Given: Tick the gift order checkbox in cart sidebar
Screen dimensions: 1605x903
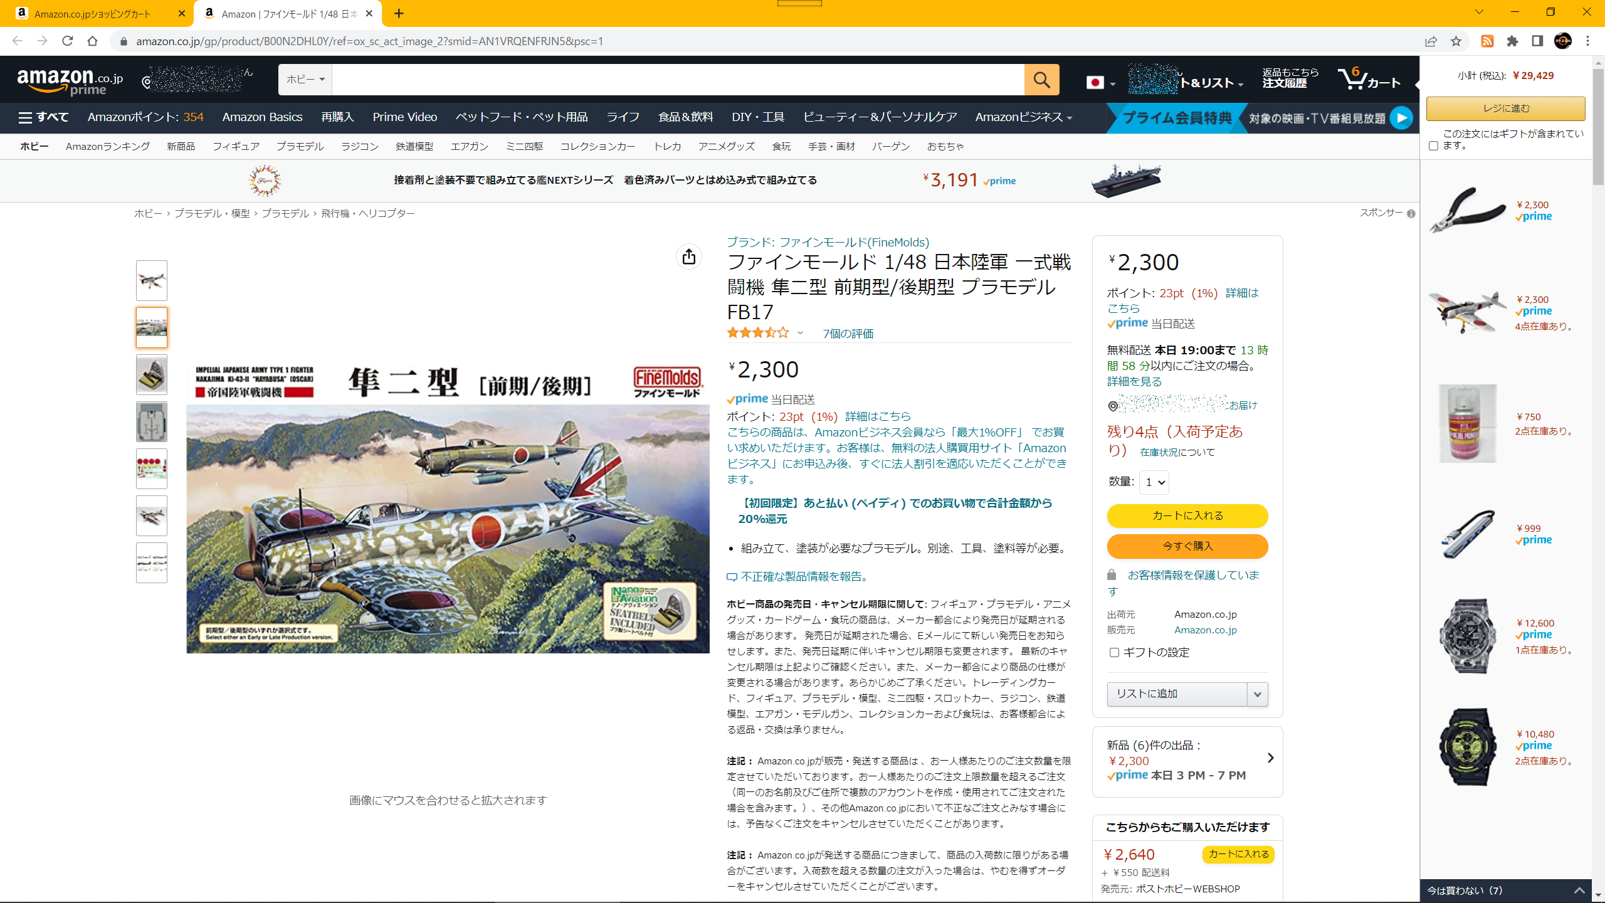Looking at the screenshot, I should [x=1433, y=145].
